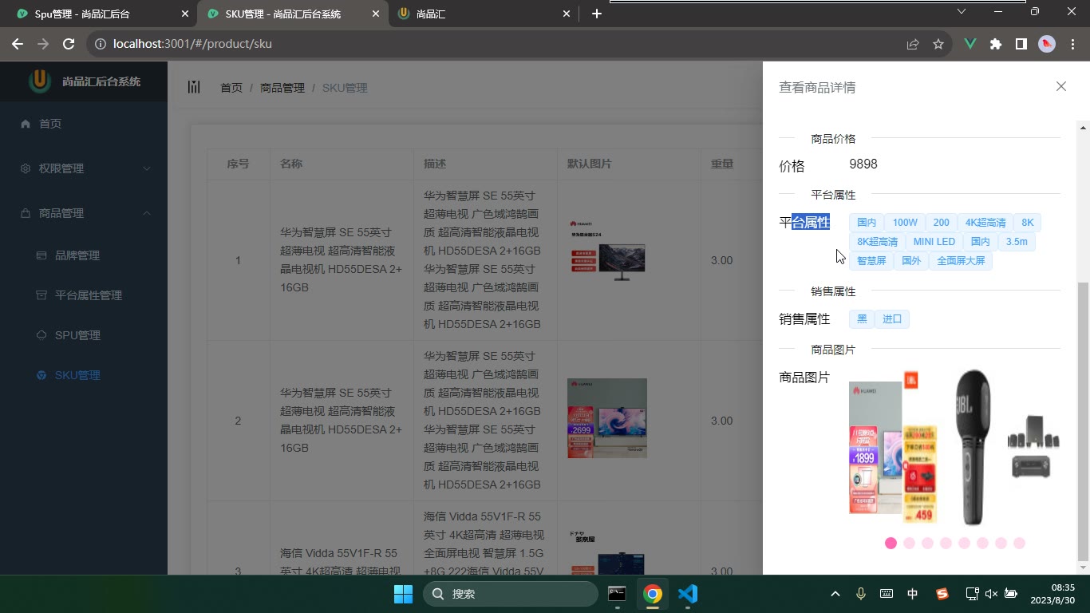Click the speaker system carousel image
Viewport: 1090px width, 613px height.
pyautogui.click(x=1033, y=447)
